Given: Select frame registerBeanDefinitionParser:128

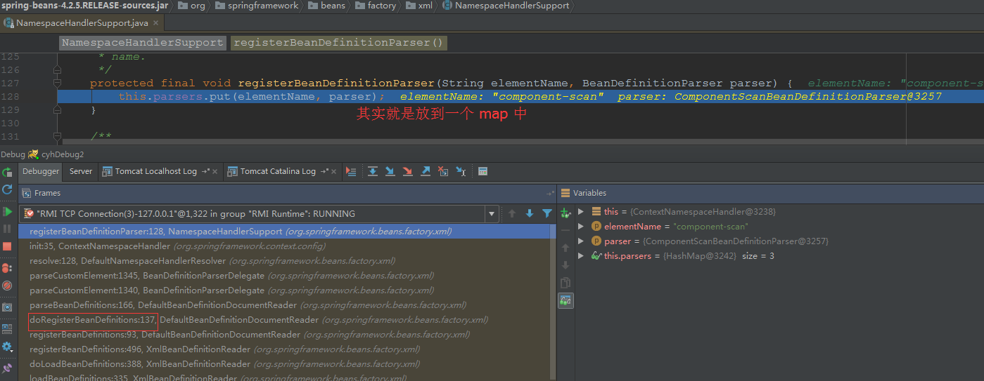Looking at the screenshot, I should 287,231.
